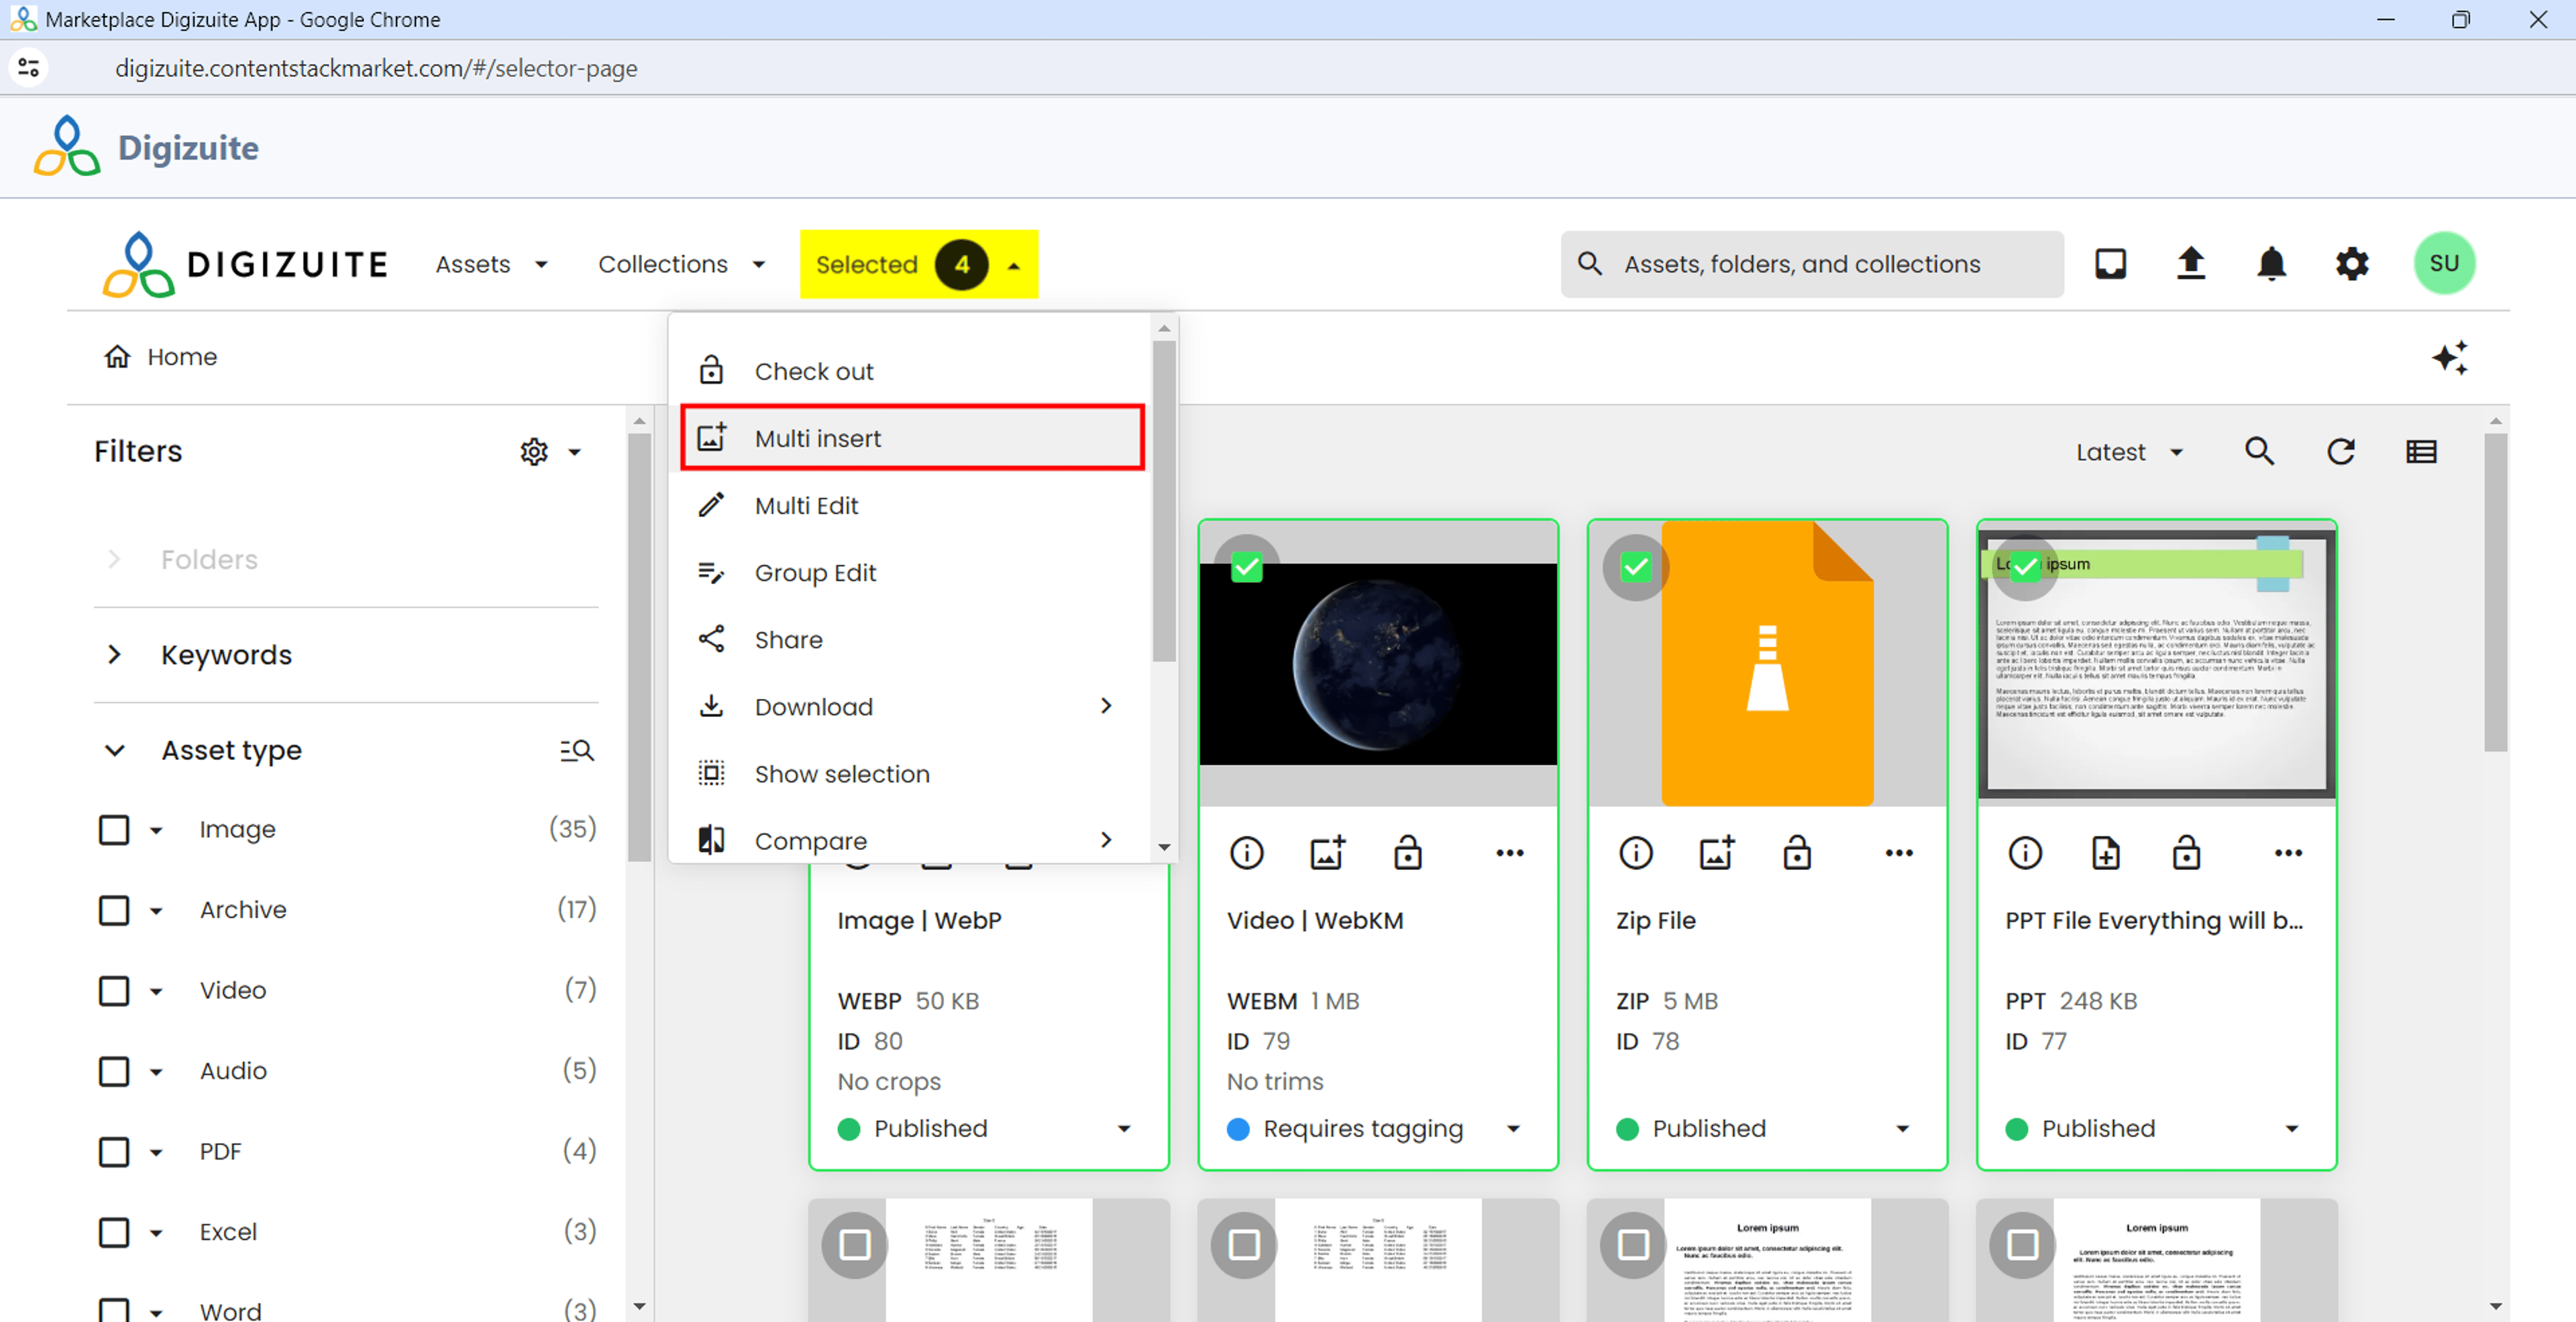
Task: Choose Multi insert from menu
Action: point(912,438)
